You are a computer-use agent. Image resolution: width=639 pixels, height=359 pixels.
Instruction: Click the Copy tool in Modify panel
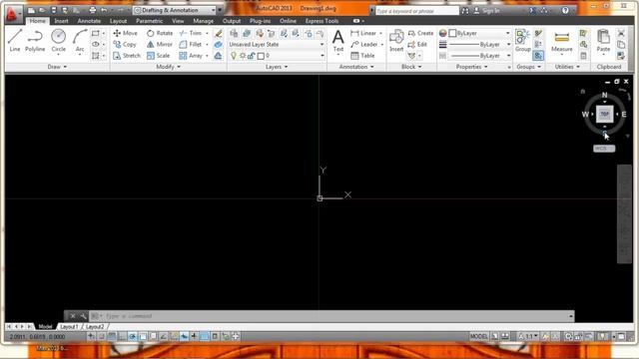click(x=125, y=44)
